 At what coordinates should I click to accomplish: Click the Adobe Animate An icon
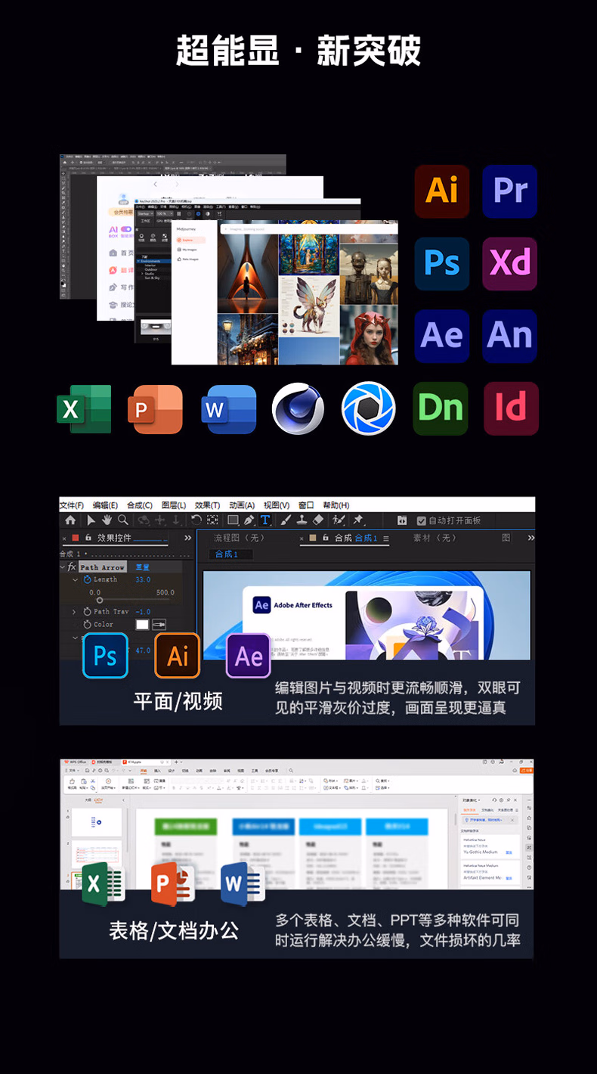pos(510,336)
